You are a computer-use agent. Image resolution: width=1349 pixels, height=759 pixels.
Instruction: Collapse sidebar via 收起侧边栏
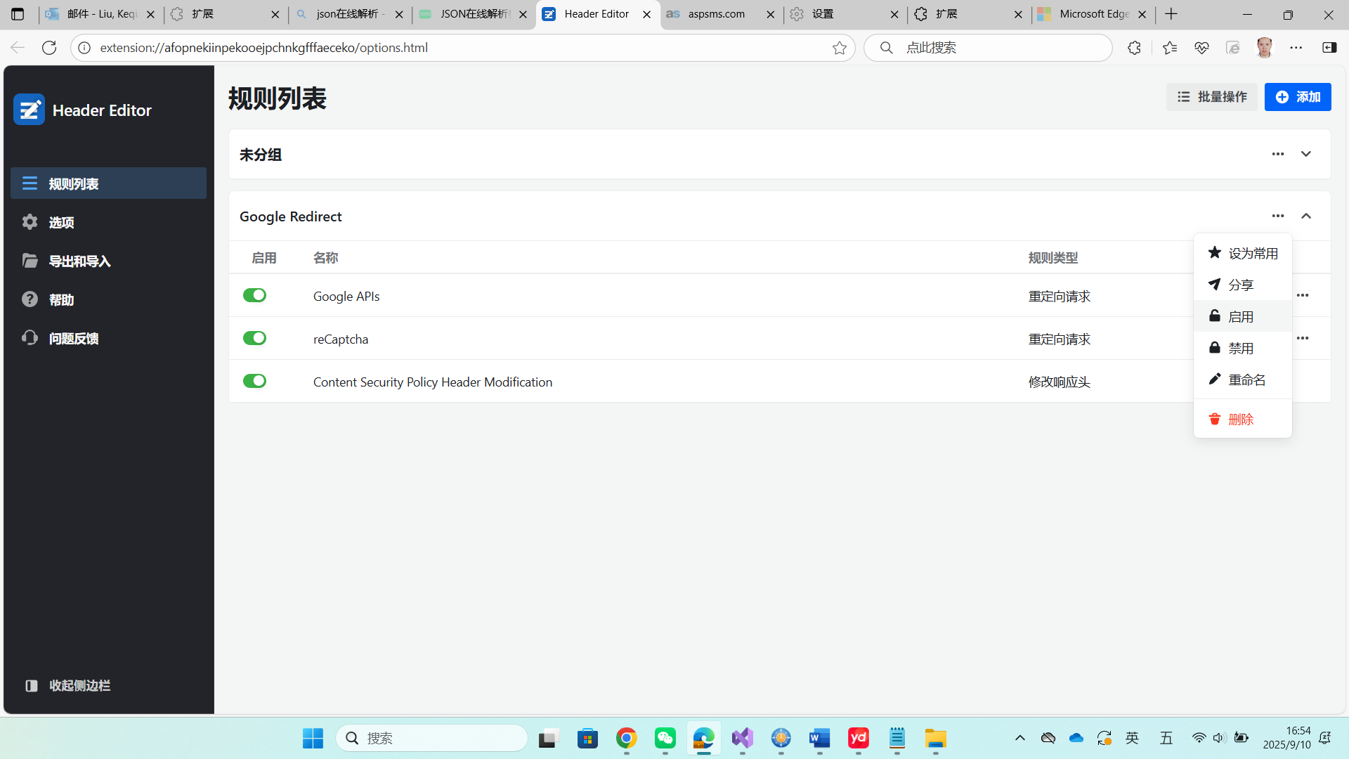point(79,685)
